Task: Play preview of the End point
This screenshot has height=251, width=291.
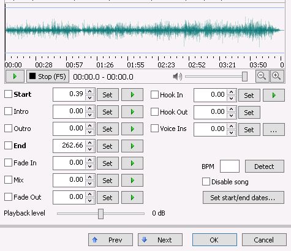Action: tap(132, 146)
